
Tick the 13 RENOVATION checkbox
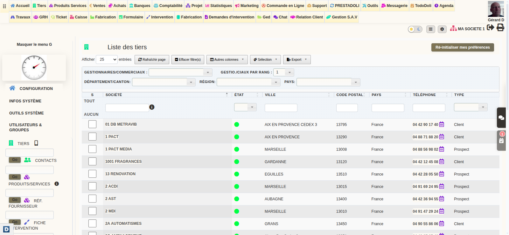pyautogui.click(x=92, y=174)
